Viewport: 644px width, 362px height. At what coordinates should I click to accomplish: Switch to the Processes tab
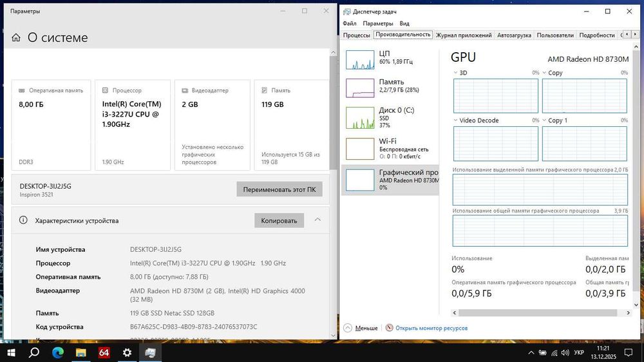click(357, 35)
